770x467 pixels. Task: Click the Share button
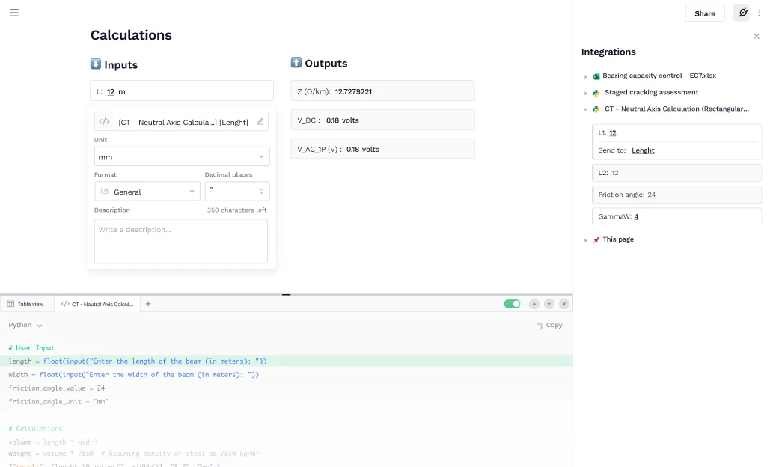point(704,13)
